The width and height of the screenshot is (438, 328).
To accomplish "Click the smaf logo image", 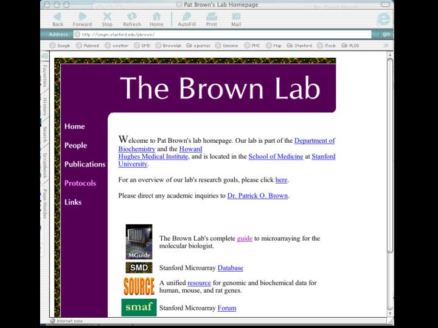I will pos(139,307).
